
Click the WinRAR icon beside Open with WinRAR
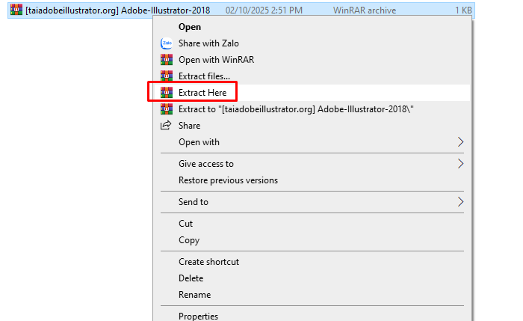pos(166,60)
